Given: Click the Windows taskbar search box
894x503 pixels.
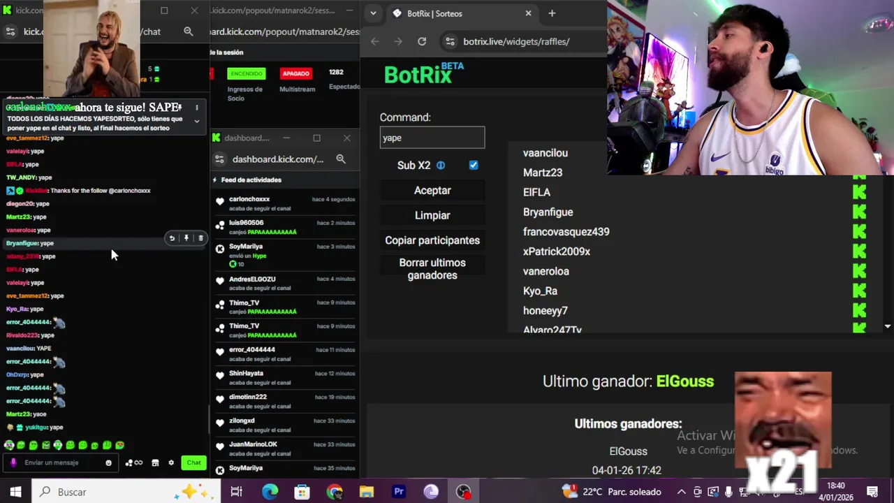Looking at the screenshot, I should coord(126,492).
